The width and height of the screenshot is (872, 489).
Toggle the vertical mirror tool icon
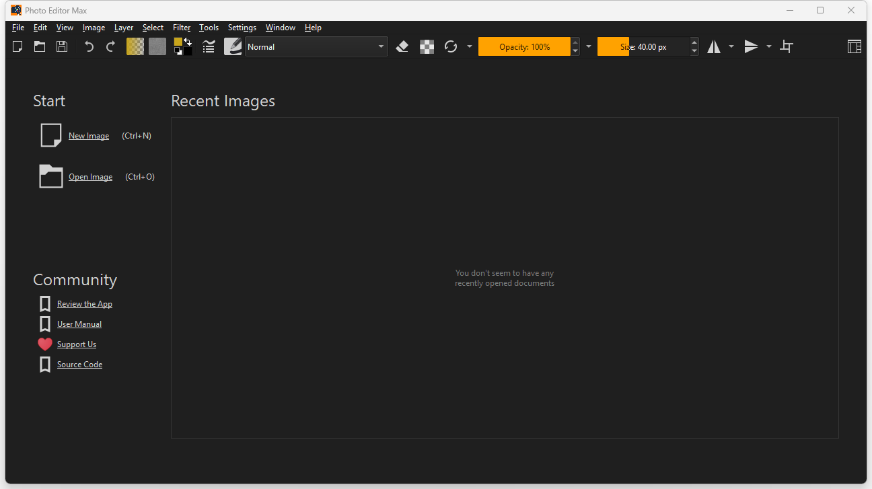[x=751, y=46]
